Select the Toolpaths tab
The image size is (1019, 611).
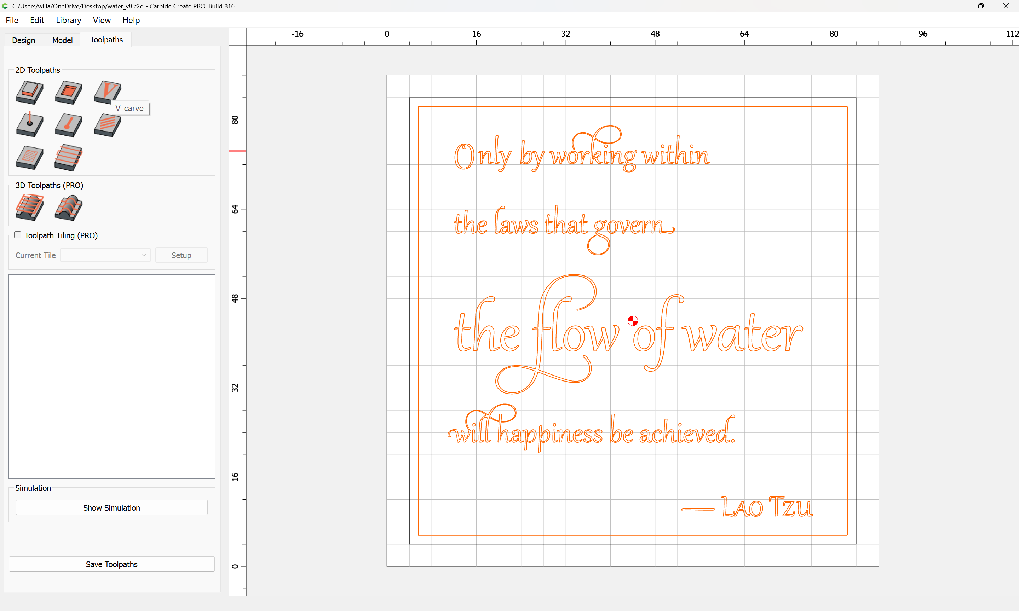click(106, 40)
